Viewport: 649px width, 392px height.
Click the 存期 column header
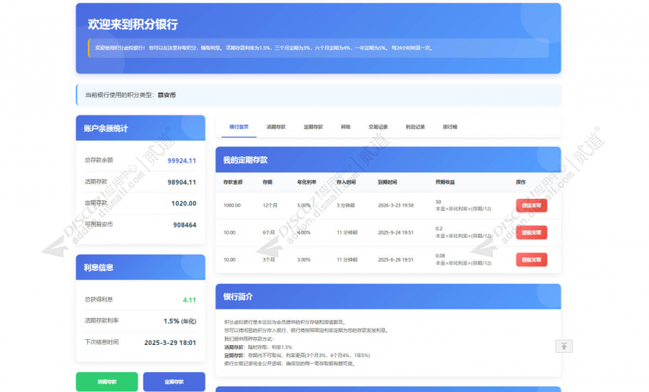tap(267, 182)
